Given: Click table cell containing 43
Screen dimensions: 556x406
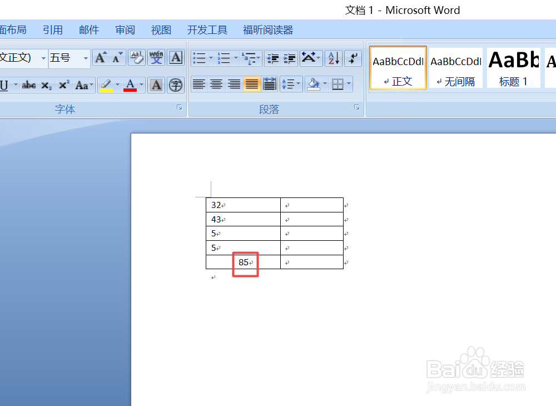Looking at the screenshot, I should pyautogui.click(x=244, y=220).
